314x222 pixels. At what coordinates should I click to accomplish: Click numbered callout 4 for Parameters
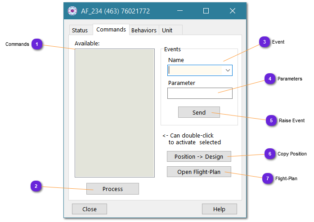click(x=269, y=79)
